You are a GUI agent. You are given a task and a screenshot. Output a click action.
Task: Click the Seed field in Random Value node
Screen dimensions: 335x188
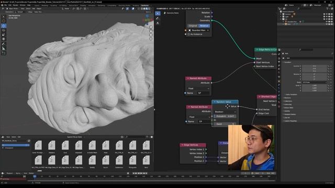click(x=225, y=124)
